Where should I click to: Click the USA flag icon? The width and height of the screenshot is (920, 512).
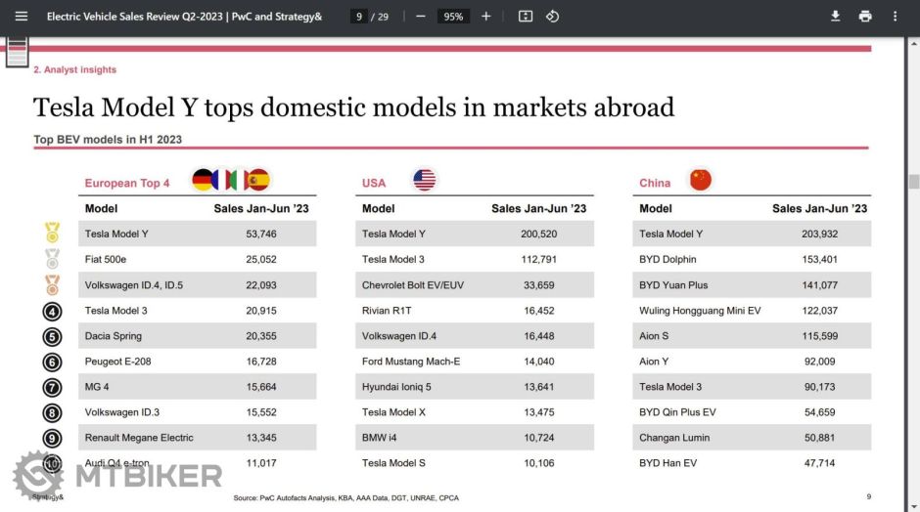[424, 180]
